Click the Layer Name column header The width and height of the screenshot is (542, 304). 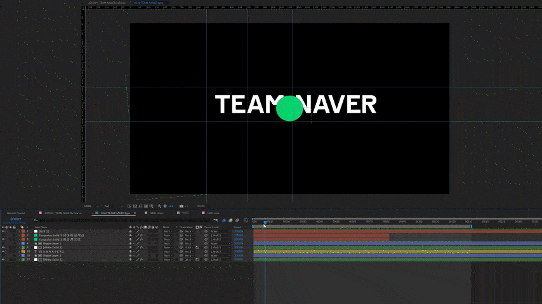(41, 227)
